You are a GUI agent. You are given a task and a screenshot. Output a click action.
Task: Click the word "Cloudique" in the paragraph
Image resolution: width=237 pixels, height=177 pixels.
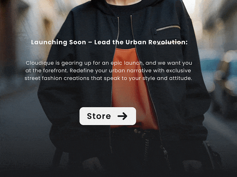coord(40,63)
